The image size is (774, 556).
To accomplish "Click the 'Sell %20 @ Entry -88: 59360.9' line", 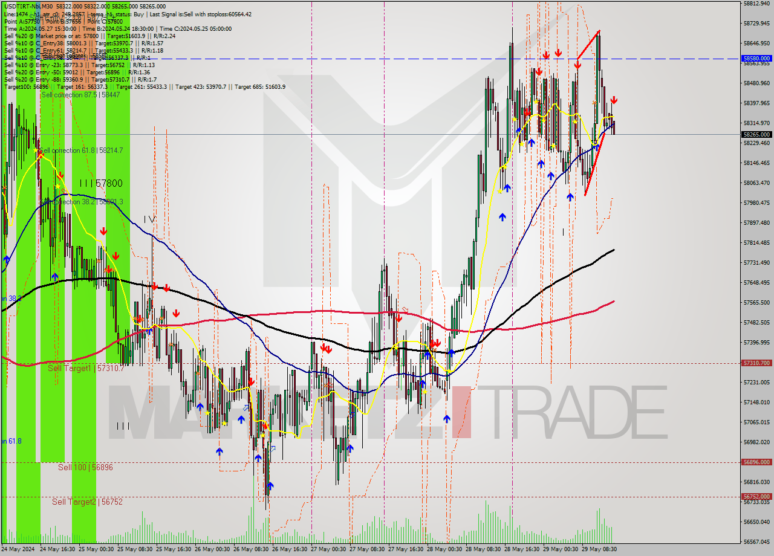I will pos(80,79).
